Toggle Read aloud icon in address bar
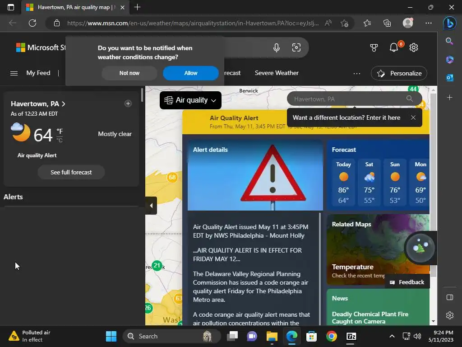This screenshot has height=347, width=462. click(x=328, y=23)
